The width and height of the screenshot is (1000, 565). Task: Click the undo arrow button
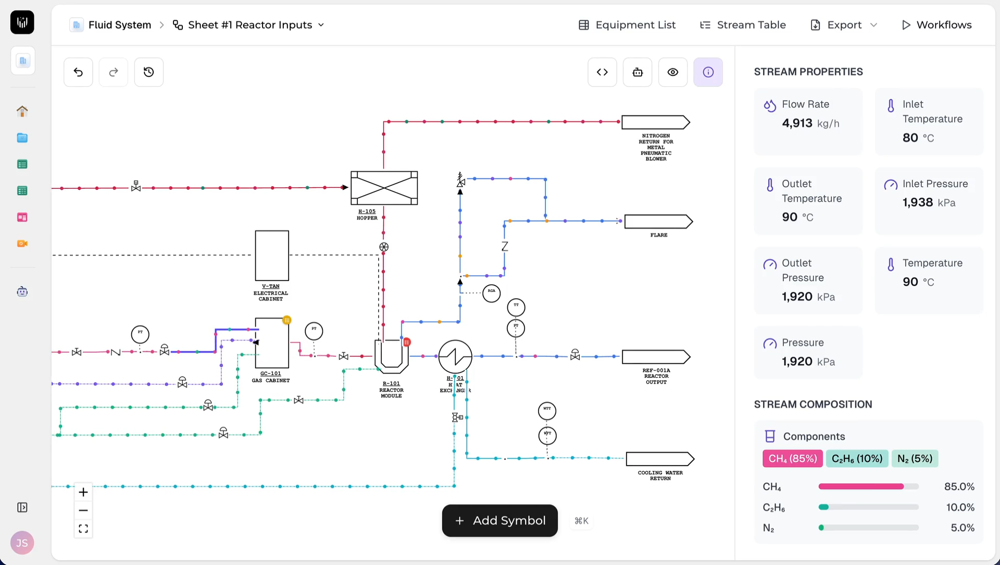(78, 72)
